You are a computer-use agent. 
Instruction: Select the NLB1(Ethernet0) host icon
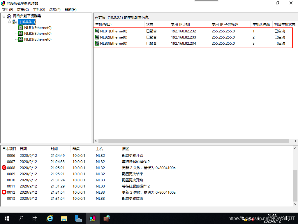tap(20, 27)
